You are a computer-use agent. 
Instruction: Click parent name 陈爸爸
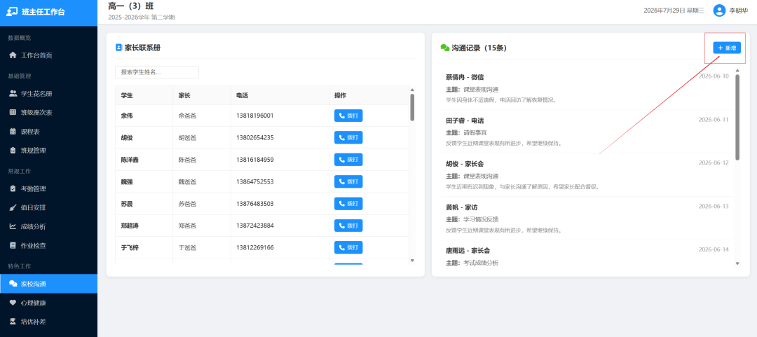pos(187,160)
